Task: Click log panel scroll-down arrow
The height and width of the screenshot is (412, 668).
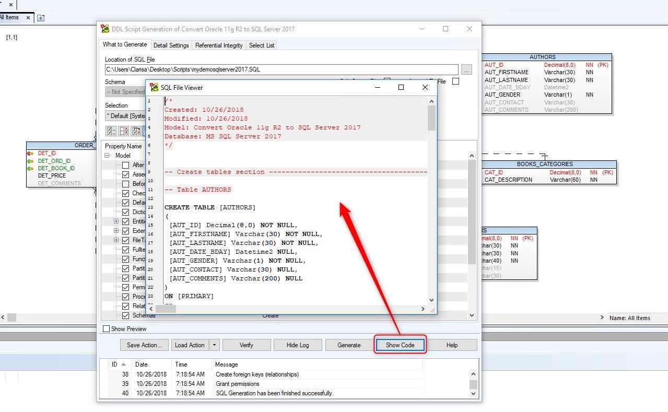Action: click(x=473, y=393)
